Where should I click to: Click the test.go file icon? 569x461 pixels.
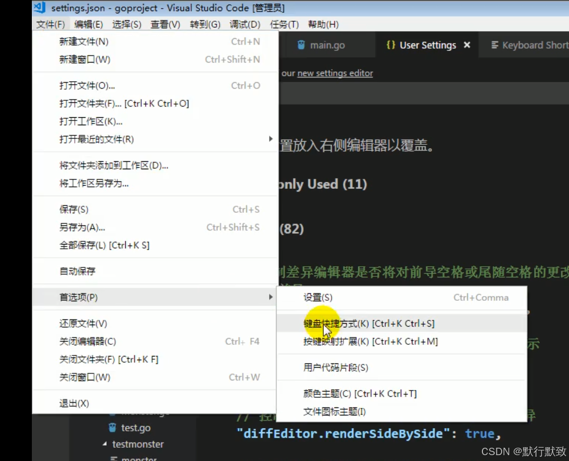[113, 428]
